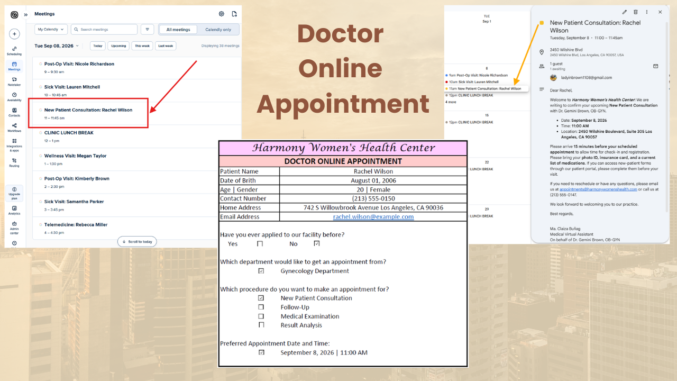Click the Search meetings input field
The image size is (677, 381).
point(104,30)
